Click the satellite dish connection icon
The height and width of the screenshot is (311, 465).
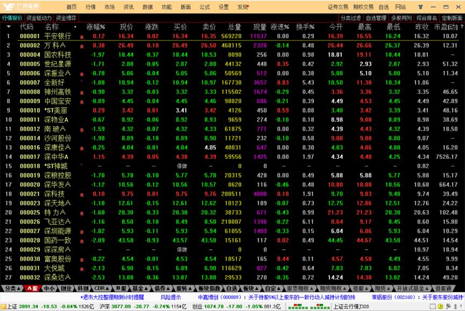click(448, 307)
